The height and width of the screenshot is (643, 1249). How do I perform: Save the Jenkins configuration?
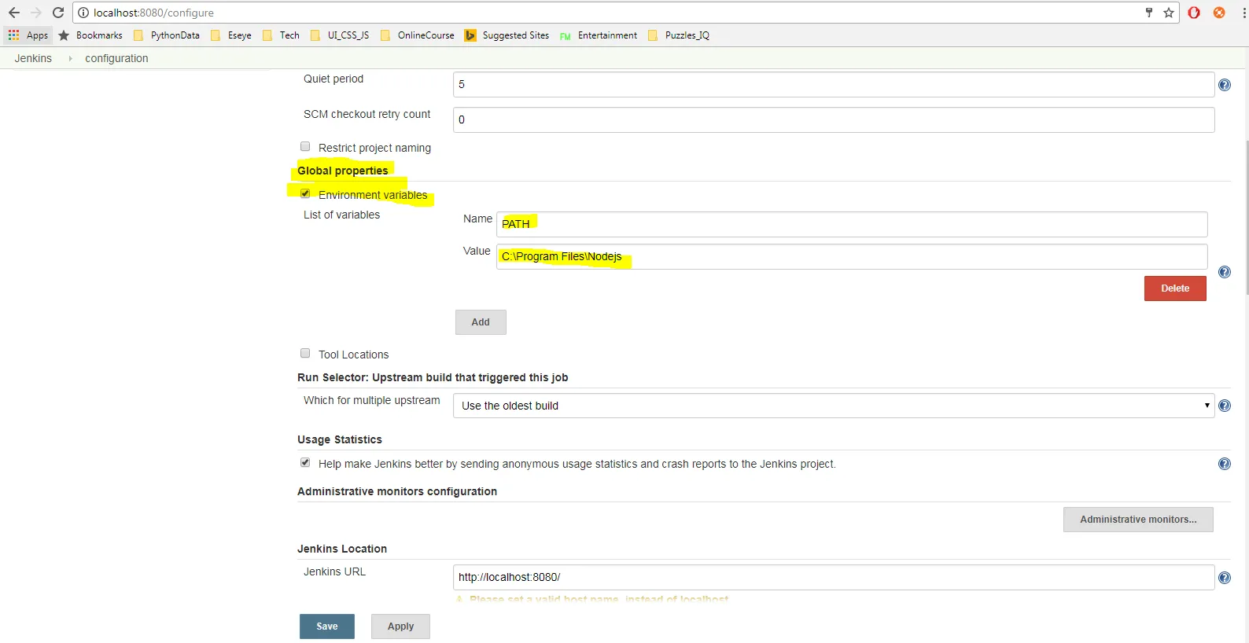pyautogui.click(x=327, y=626)
